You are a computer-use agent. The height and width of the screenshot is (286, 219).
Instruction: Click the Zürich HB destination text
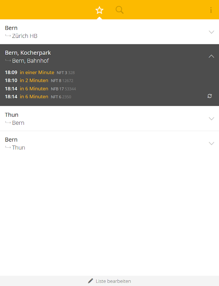[x=25, y=36]
